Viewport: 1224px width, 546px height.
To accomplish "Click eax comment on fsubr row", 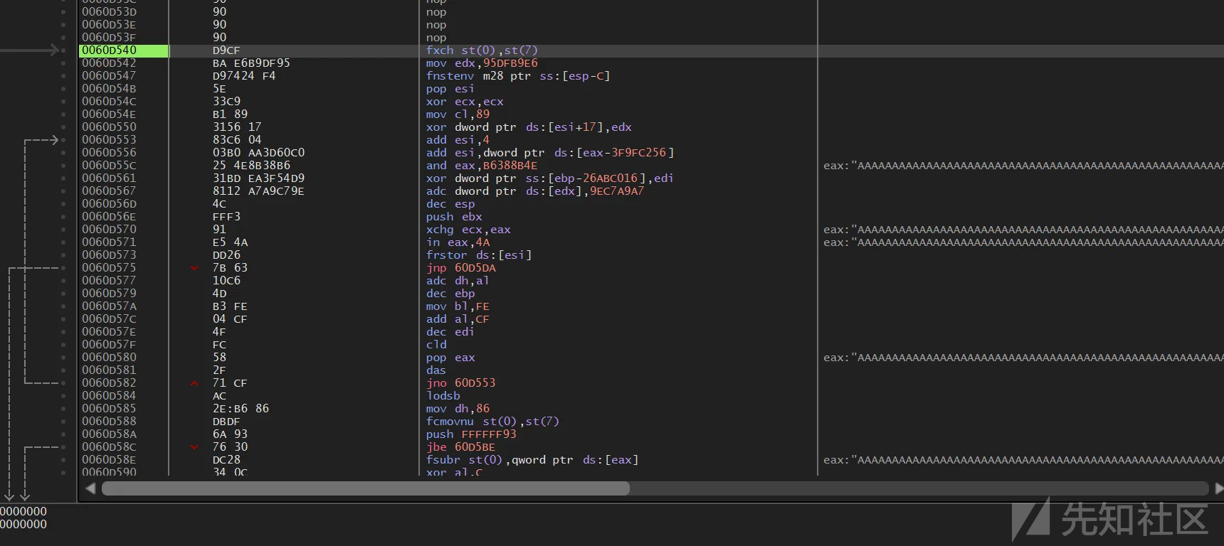I will click(1023, 460).
